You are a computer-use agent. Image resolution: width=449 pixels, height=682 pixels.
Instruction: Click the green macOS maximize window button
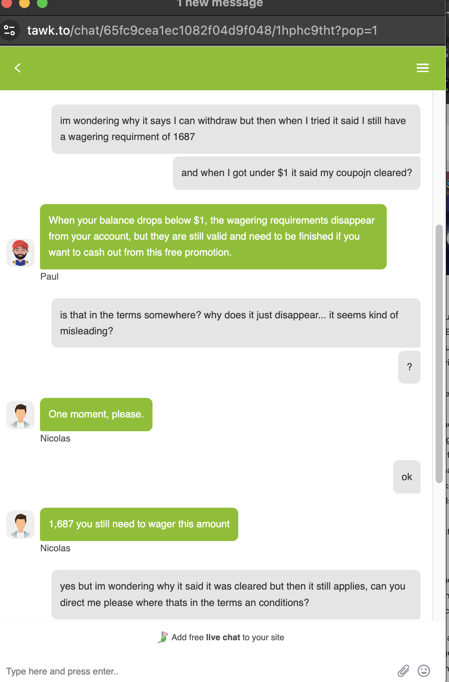[x=42, y=3]
